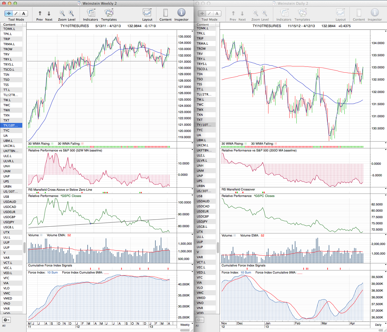Select crosshair Tool Mode in the Weekly window
This screenshot has height=332, width=387.
(x=9, y=14)
